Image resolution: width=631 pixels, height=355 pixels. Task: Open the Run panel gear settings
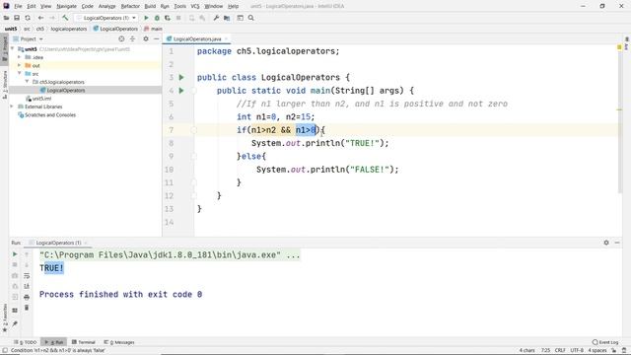pyautogui.click(x=606, y=243)
